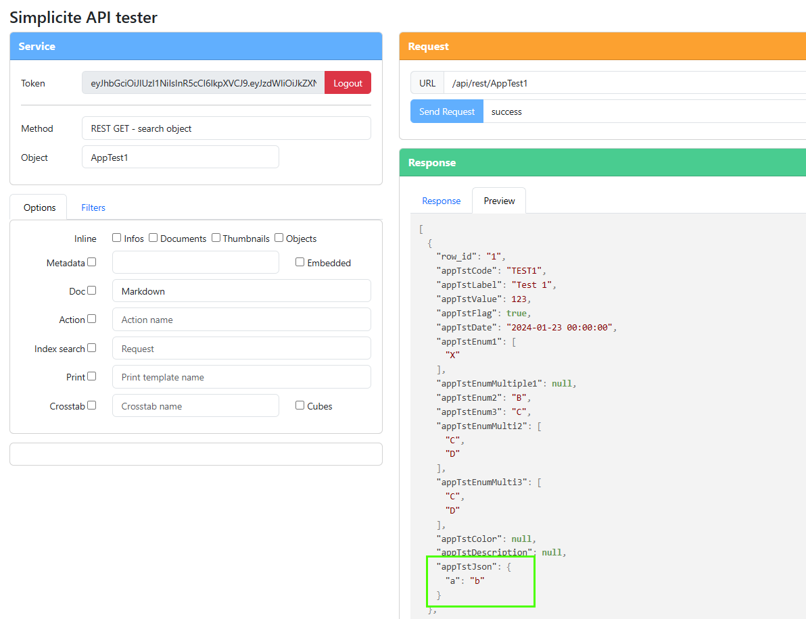
Task: Open the Object dropdown showing AppTest1
Action: click(x=180, y=157)
